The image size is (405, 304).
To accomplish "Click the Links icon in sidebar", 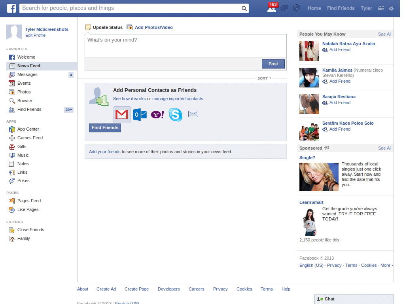I will 12,173.
